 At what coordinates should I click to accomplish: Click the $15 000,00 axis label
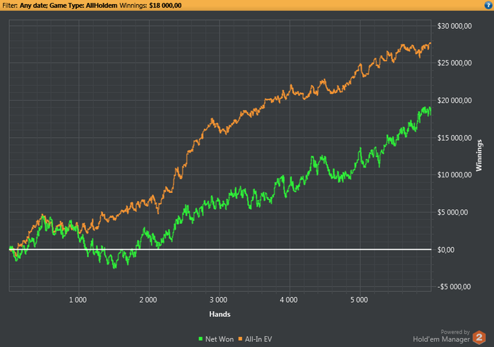click(x=454, y=138)
